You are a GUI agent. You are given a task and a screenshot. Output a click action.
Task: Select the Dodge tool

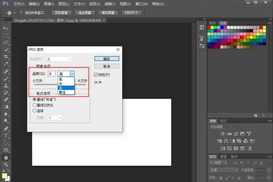[x=6, y=121]
